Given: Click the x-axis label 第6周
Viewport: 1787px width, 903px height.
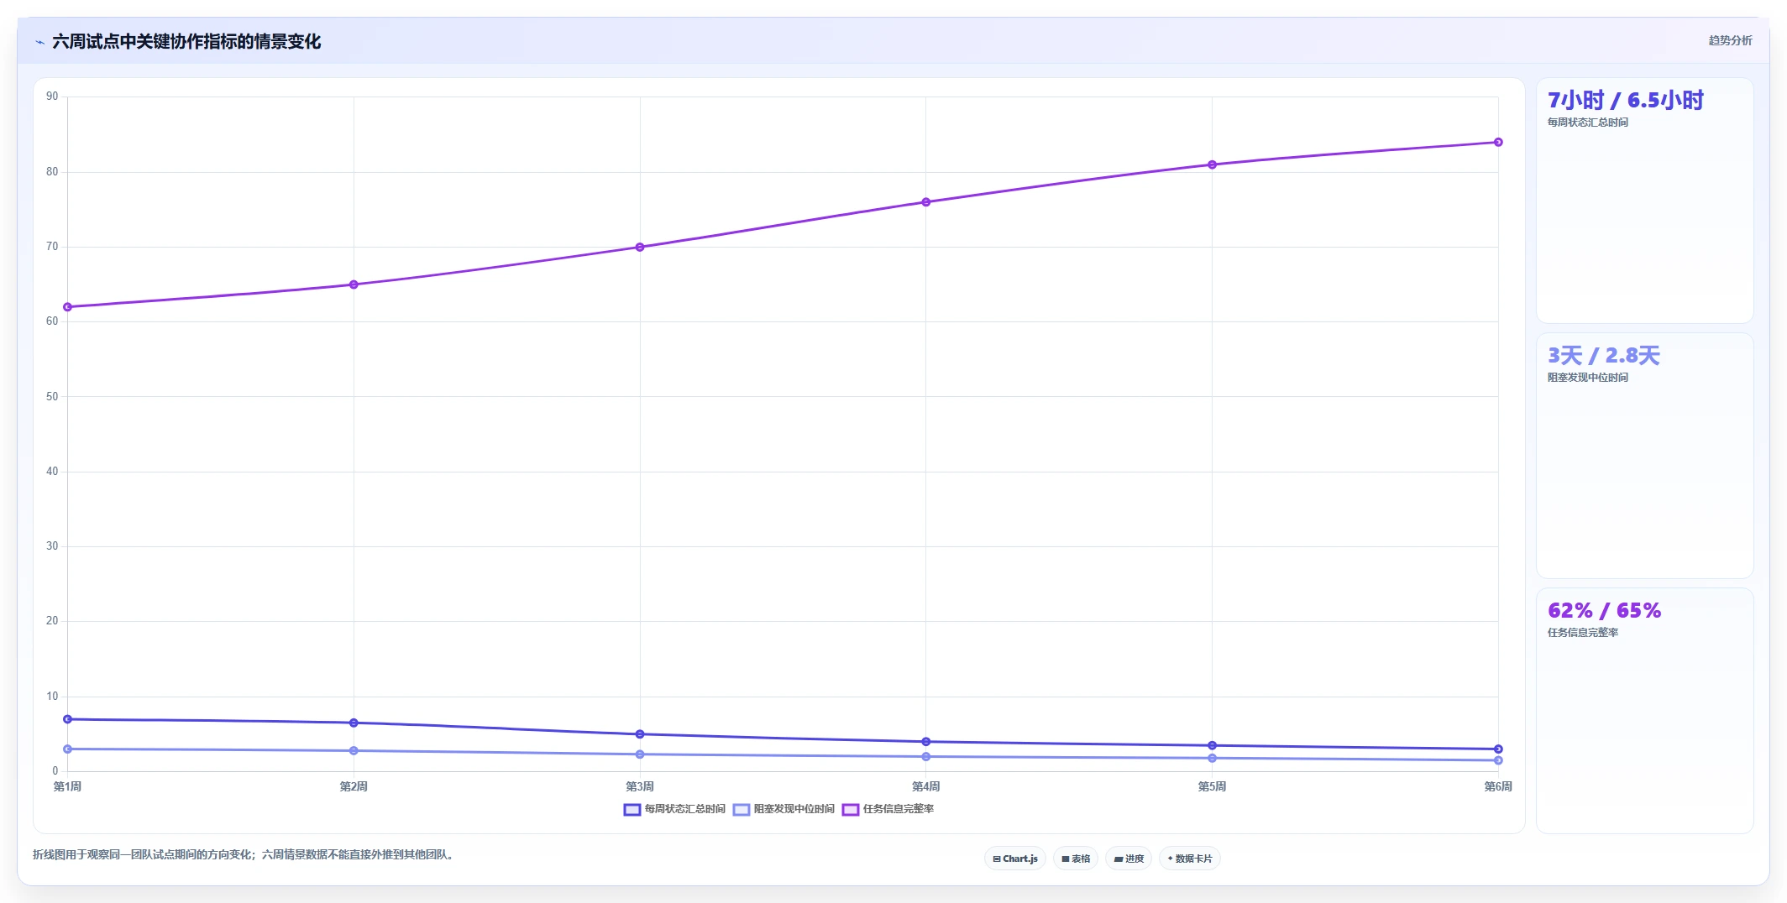Looking at the screenshot, I should 1498,786.
